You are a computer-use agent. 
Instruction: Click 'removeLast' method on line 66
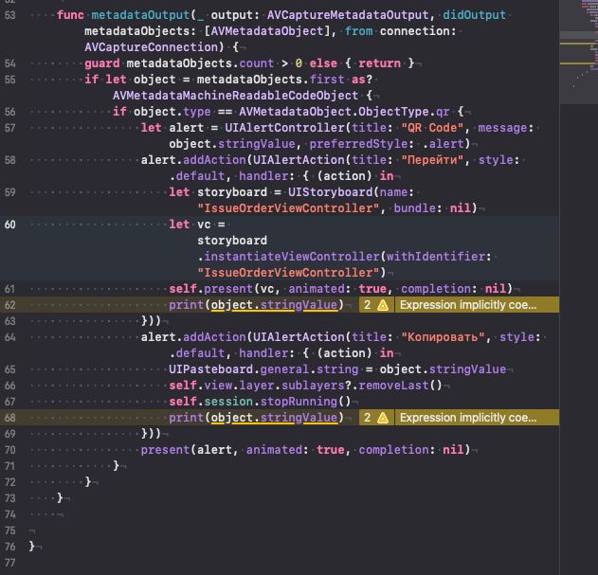(393, 386)
